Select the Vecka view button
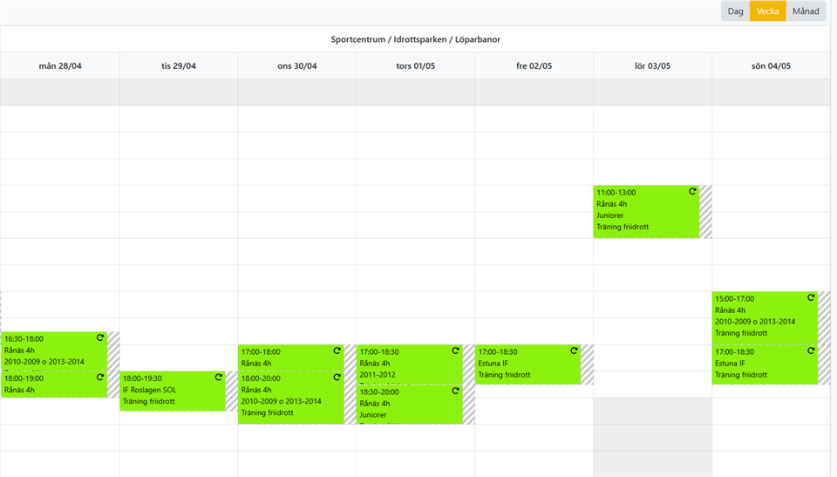The height and width of the screenshot is (477, 837). point(767,11)
